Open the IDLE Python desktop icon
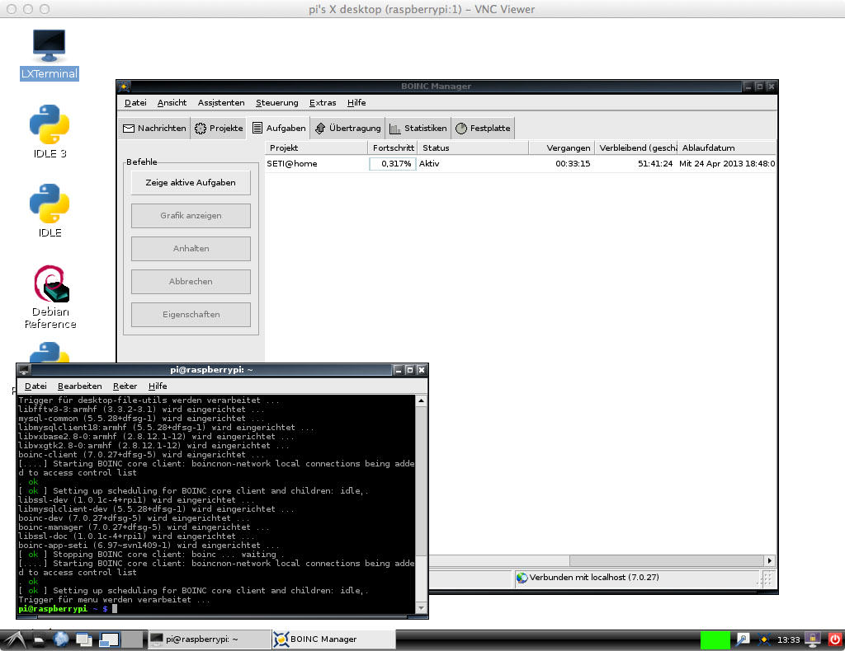Screen dimensions: 845x651 tap(50, 211)
